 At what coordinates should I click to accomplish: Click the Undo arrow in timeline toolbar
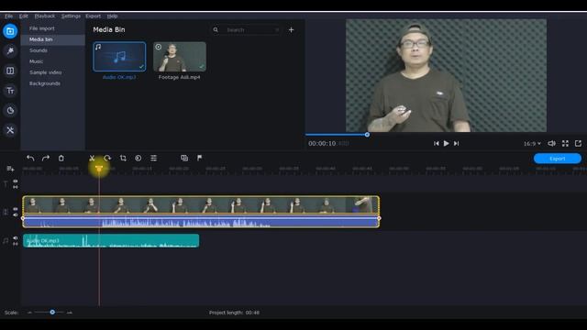pyautogui.click(x=30, y=159)
